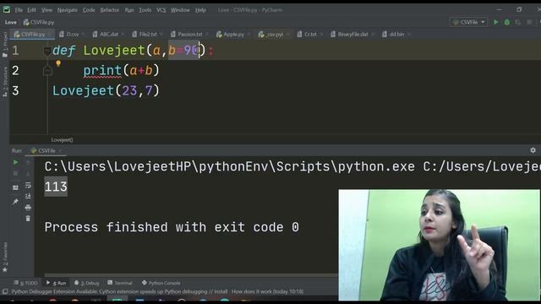Click Restore Layout icon in Run panel
Screen dimensions: 541x304
(15, 187)
